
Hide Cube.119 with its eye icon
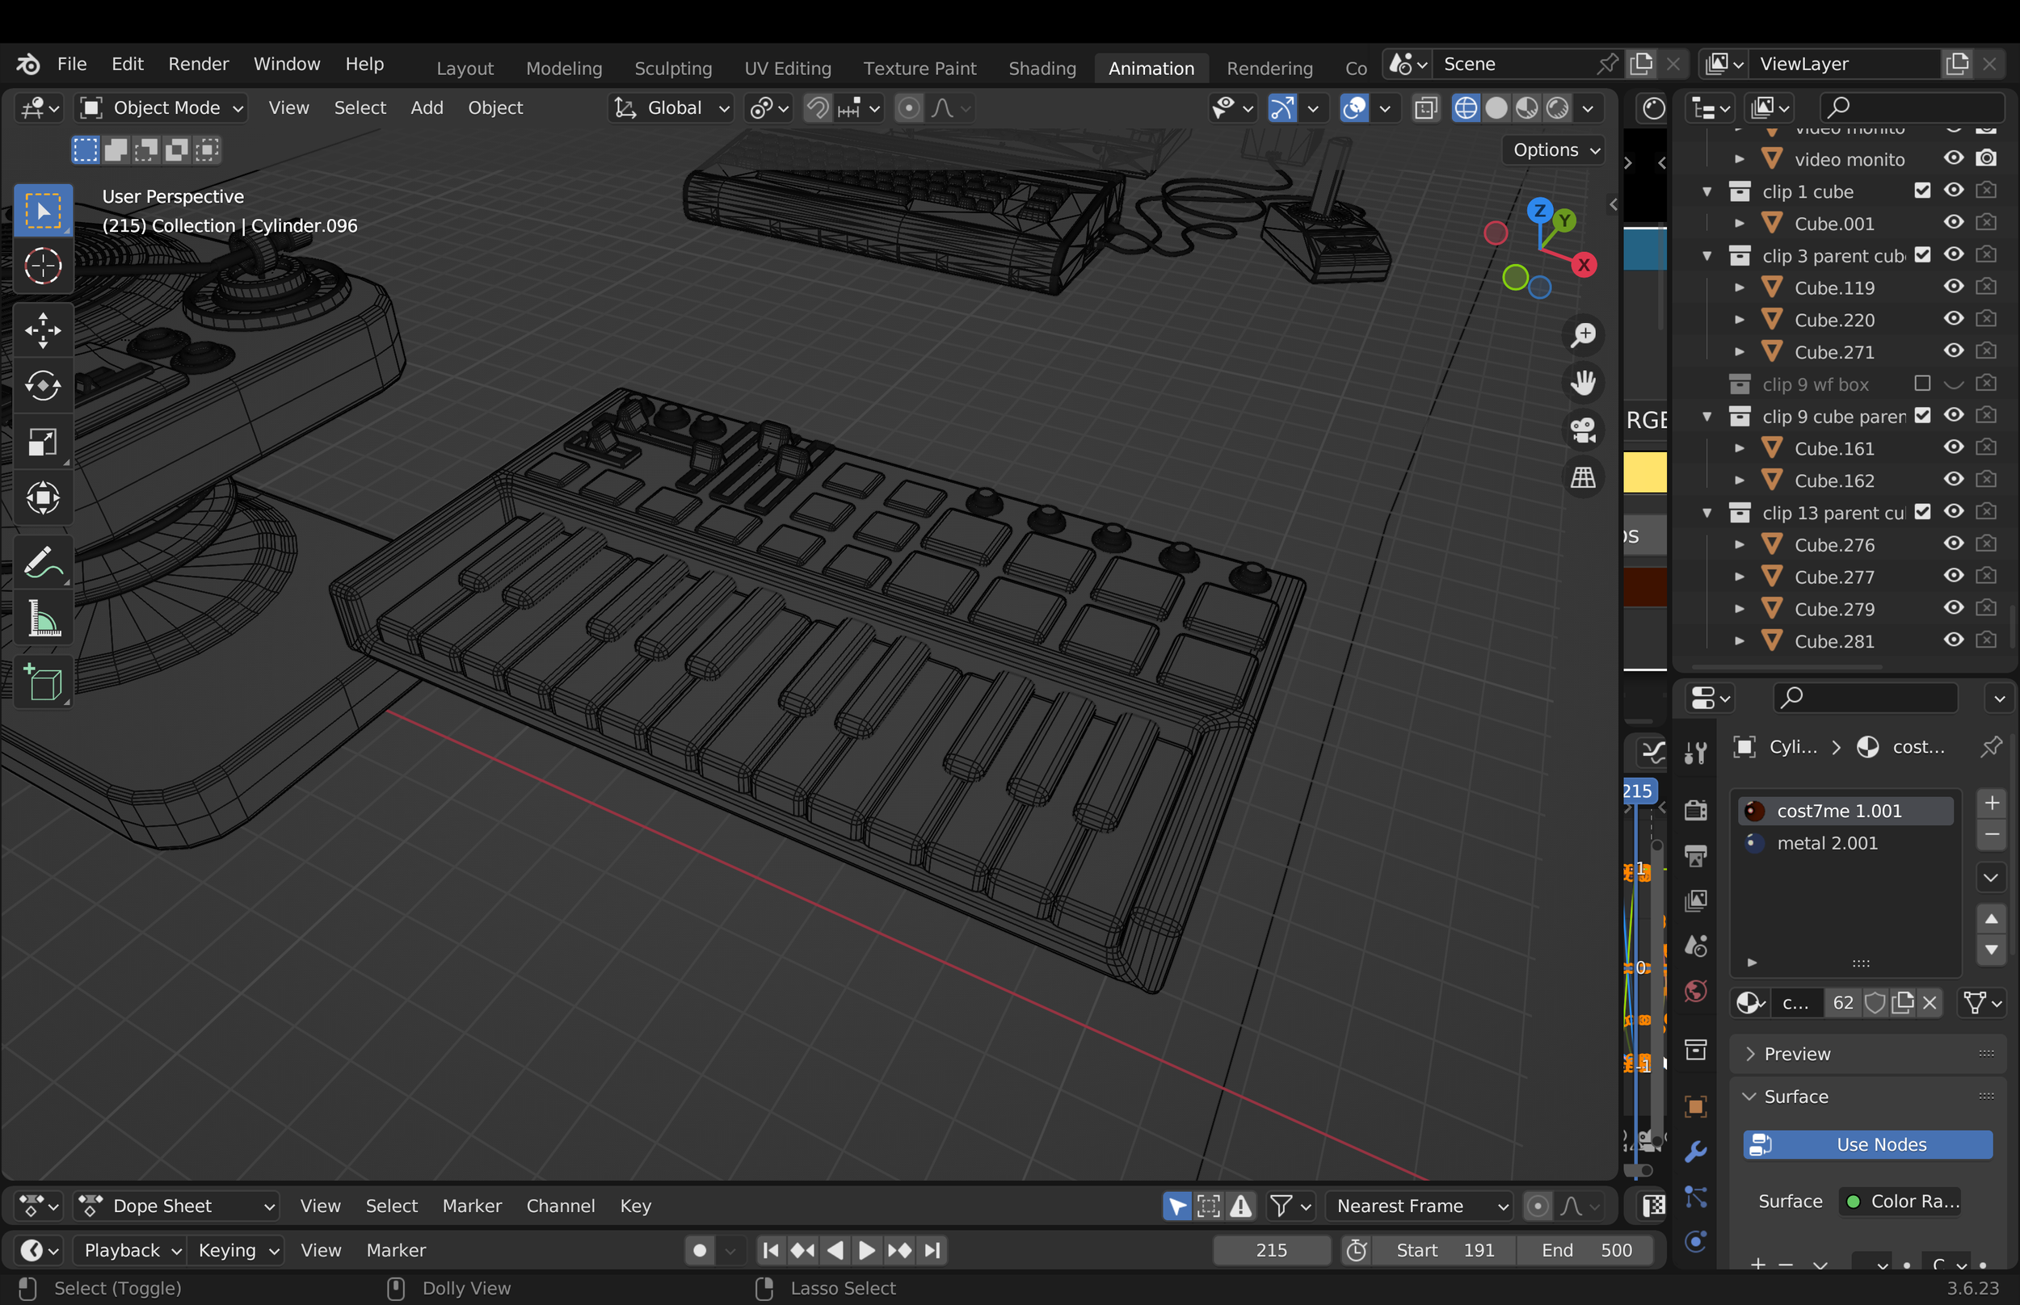pos(1953,287)
